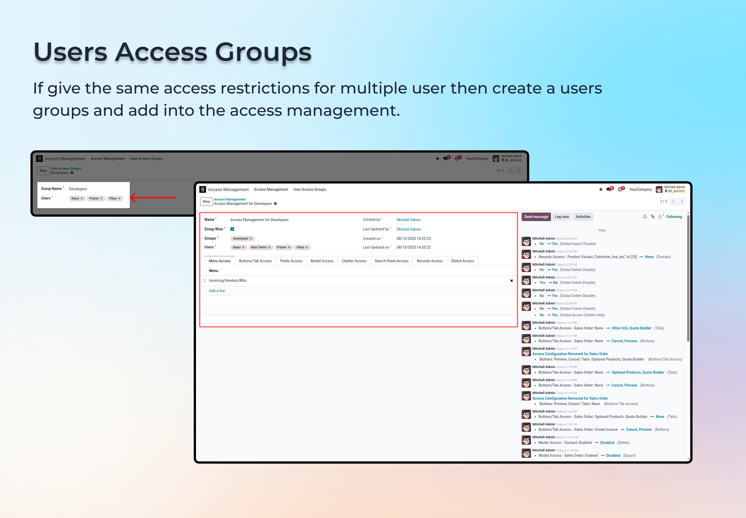
Task: Remove the Developers tag from Groups
Action: coord(251,239)
